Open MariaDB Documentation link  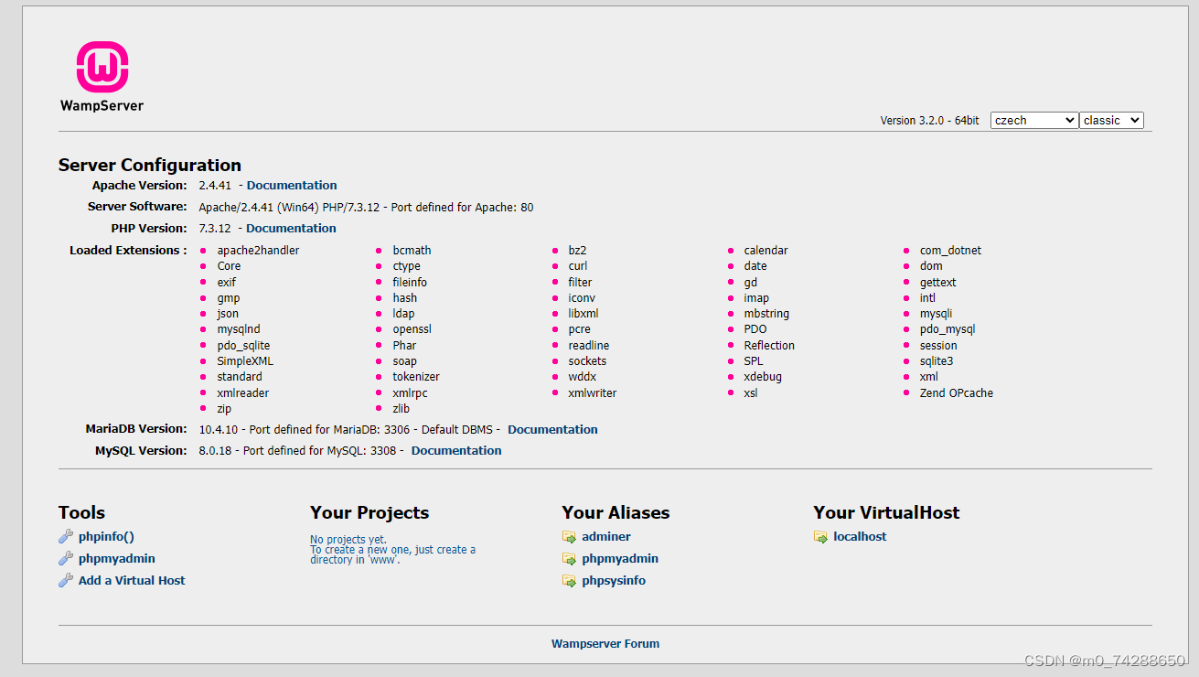click(x=552, y=429)
